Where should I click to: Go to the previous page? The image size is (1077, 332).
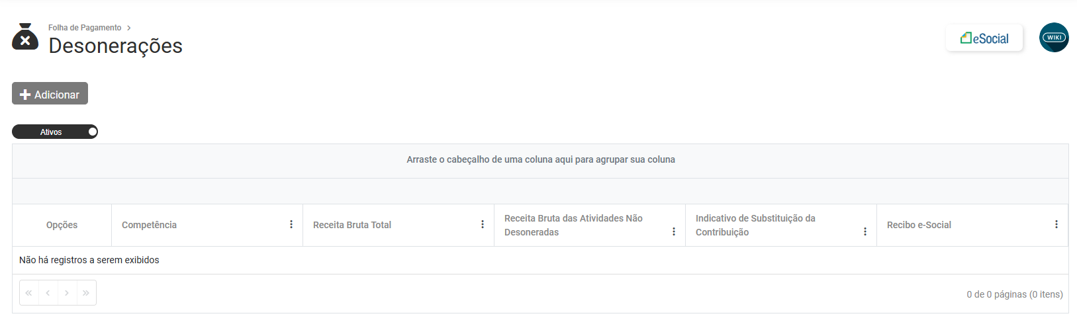(48, 293)
